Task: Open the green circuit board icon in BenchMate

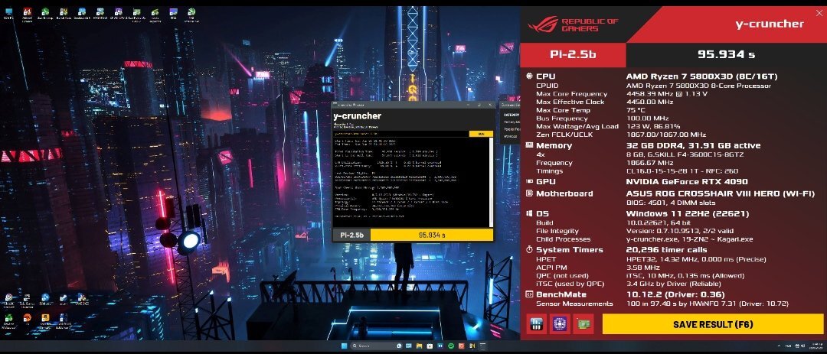Action: click(583, 324)
